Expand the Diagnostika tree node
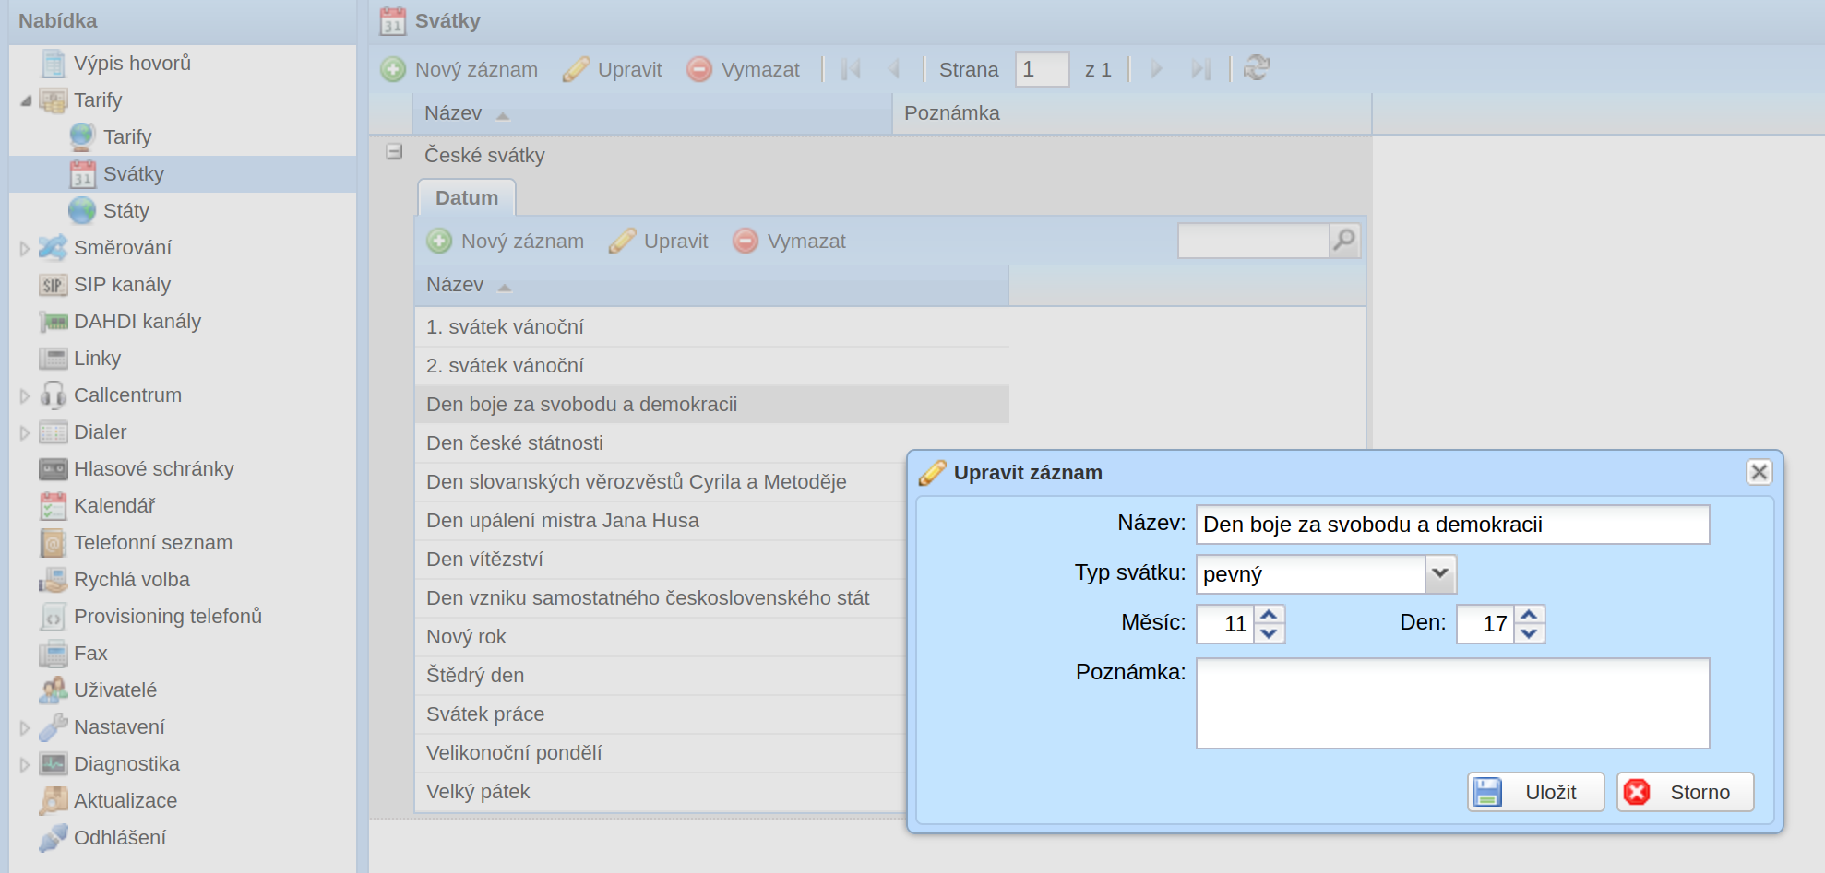The height and width of the screenshot is (873, 1825). [x=25, y=764]
